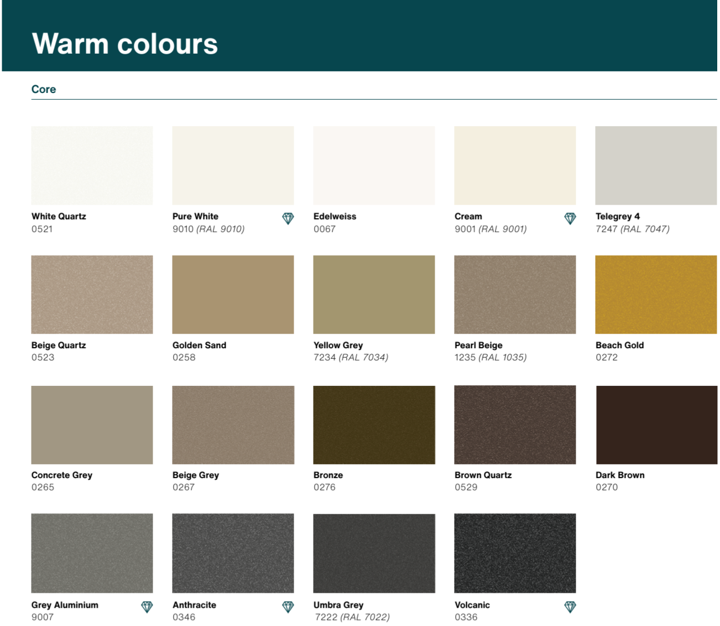The height and width of the screenshot is (626, 720).
Task: Pick the Golden Sand swatch
Action: [233, 294]
